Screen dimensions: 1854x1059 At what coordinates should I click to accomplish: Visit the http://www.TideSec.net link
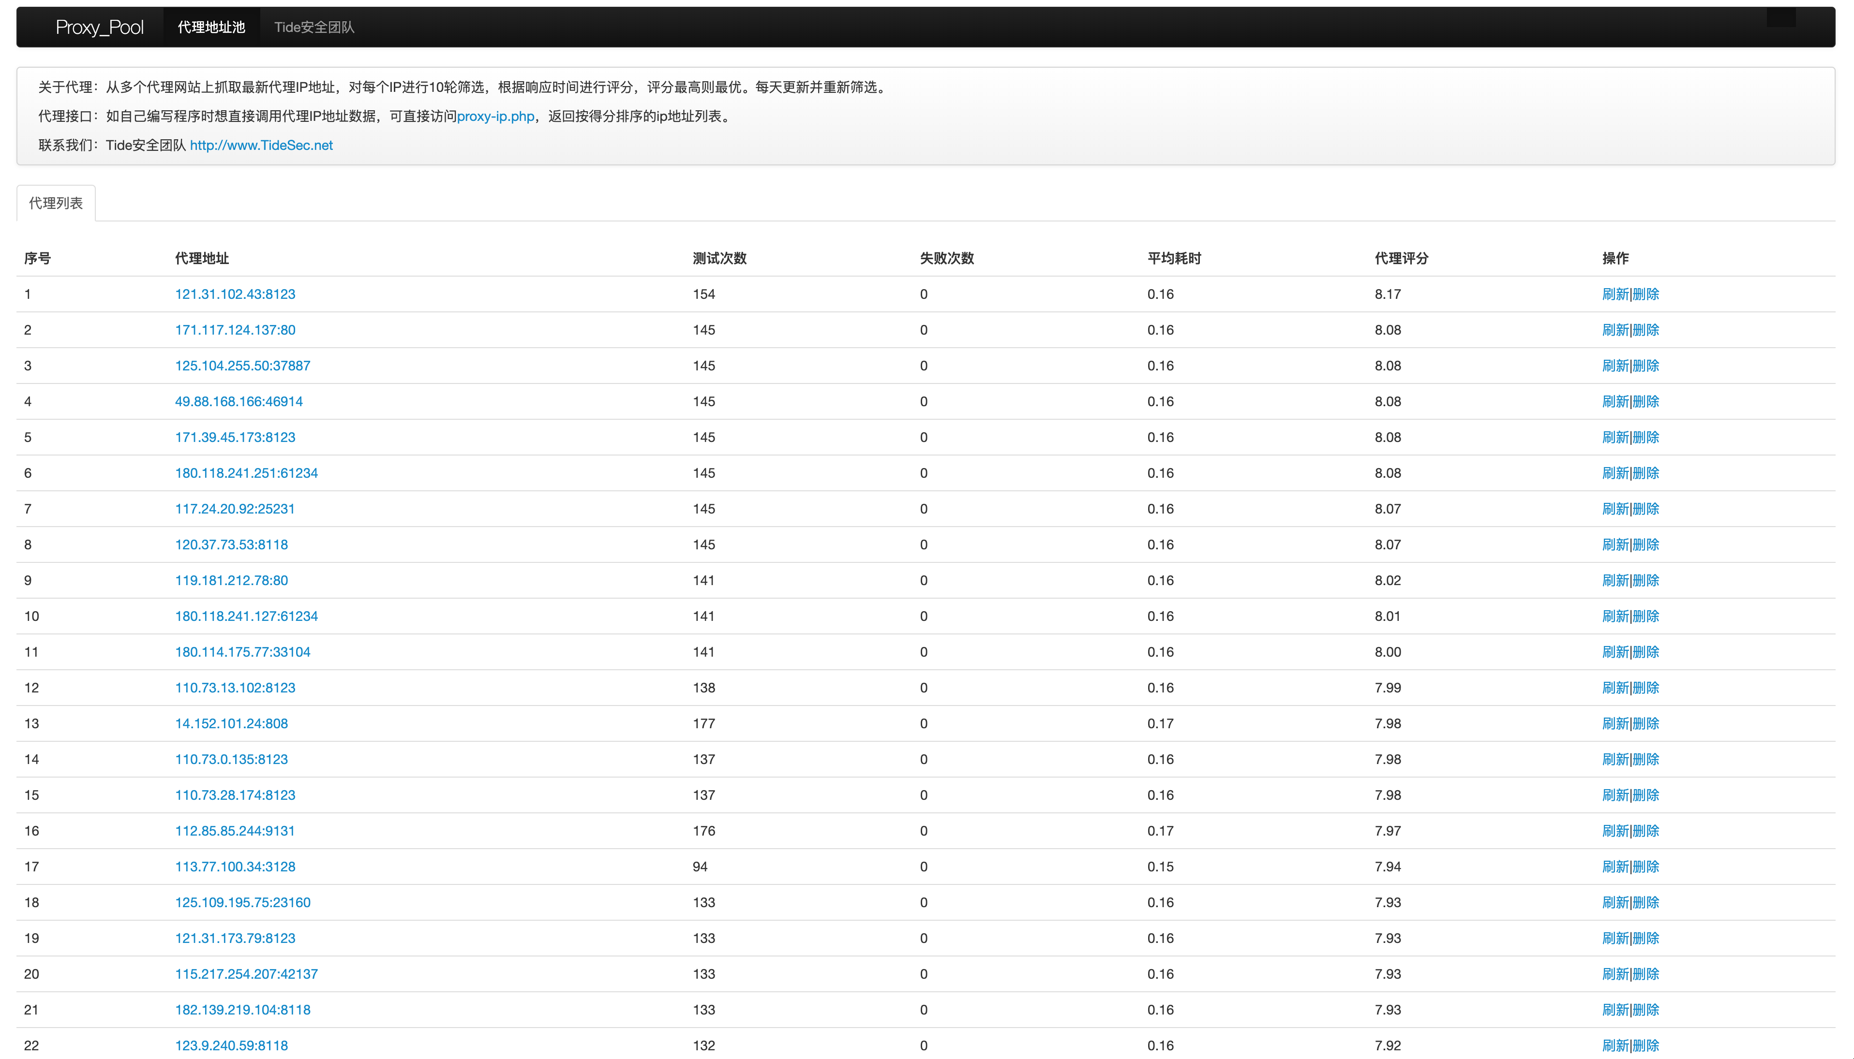click(261, 146)
